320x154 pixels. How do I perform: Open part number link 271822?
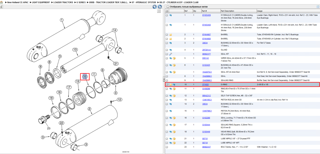205,84
